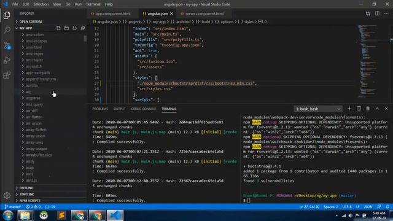Open the Terminal menu
Viewport: 393px width, 221px height.
[93, 4]
